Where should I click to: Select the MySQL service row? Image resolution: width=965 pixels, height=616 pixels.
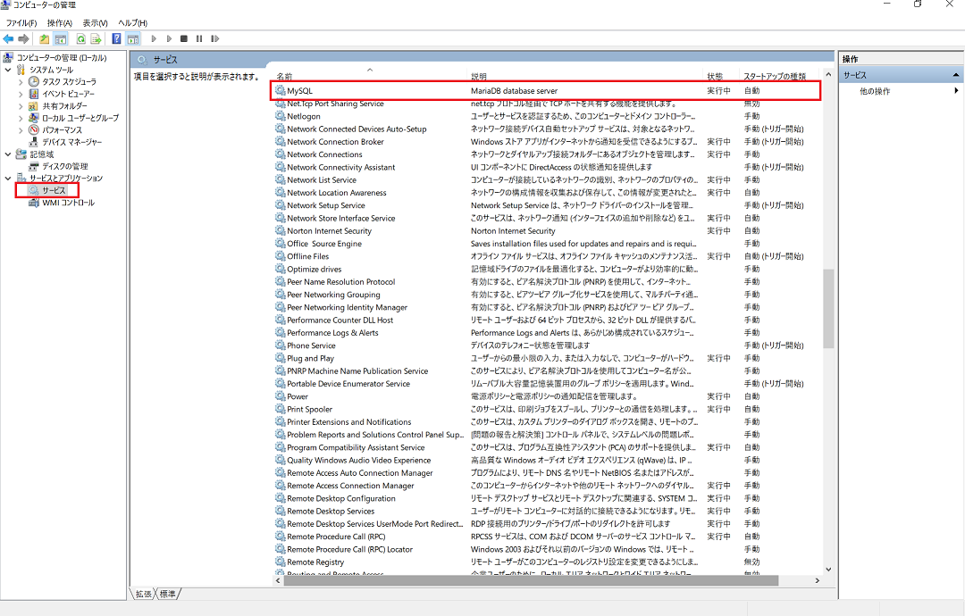[299, 91]
